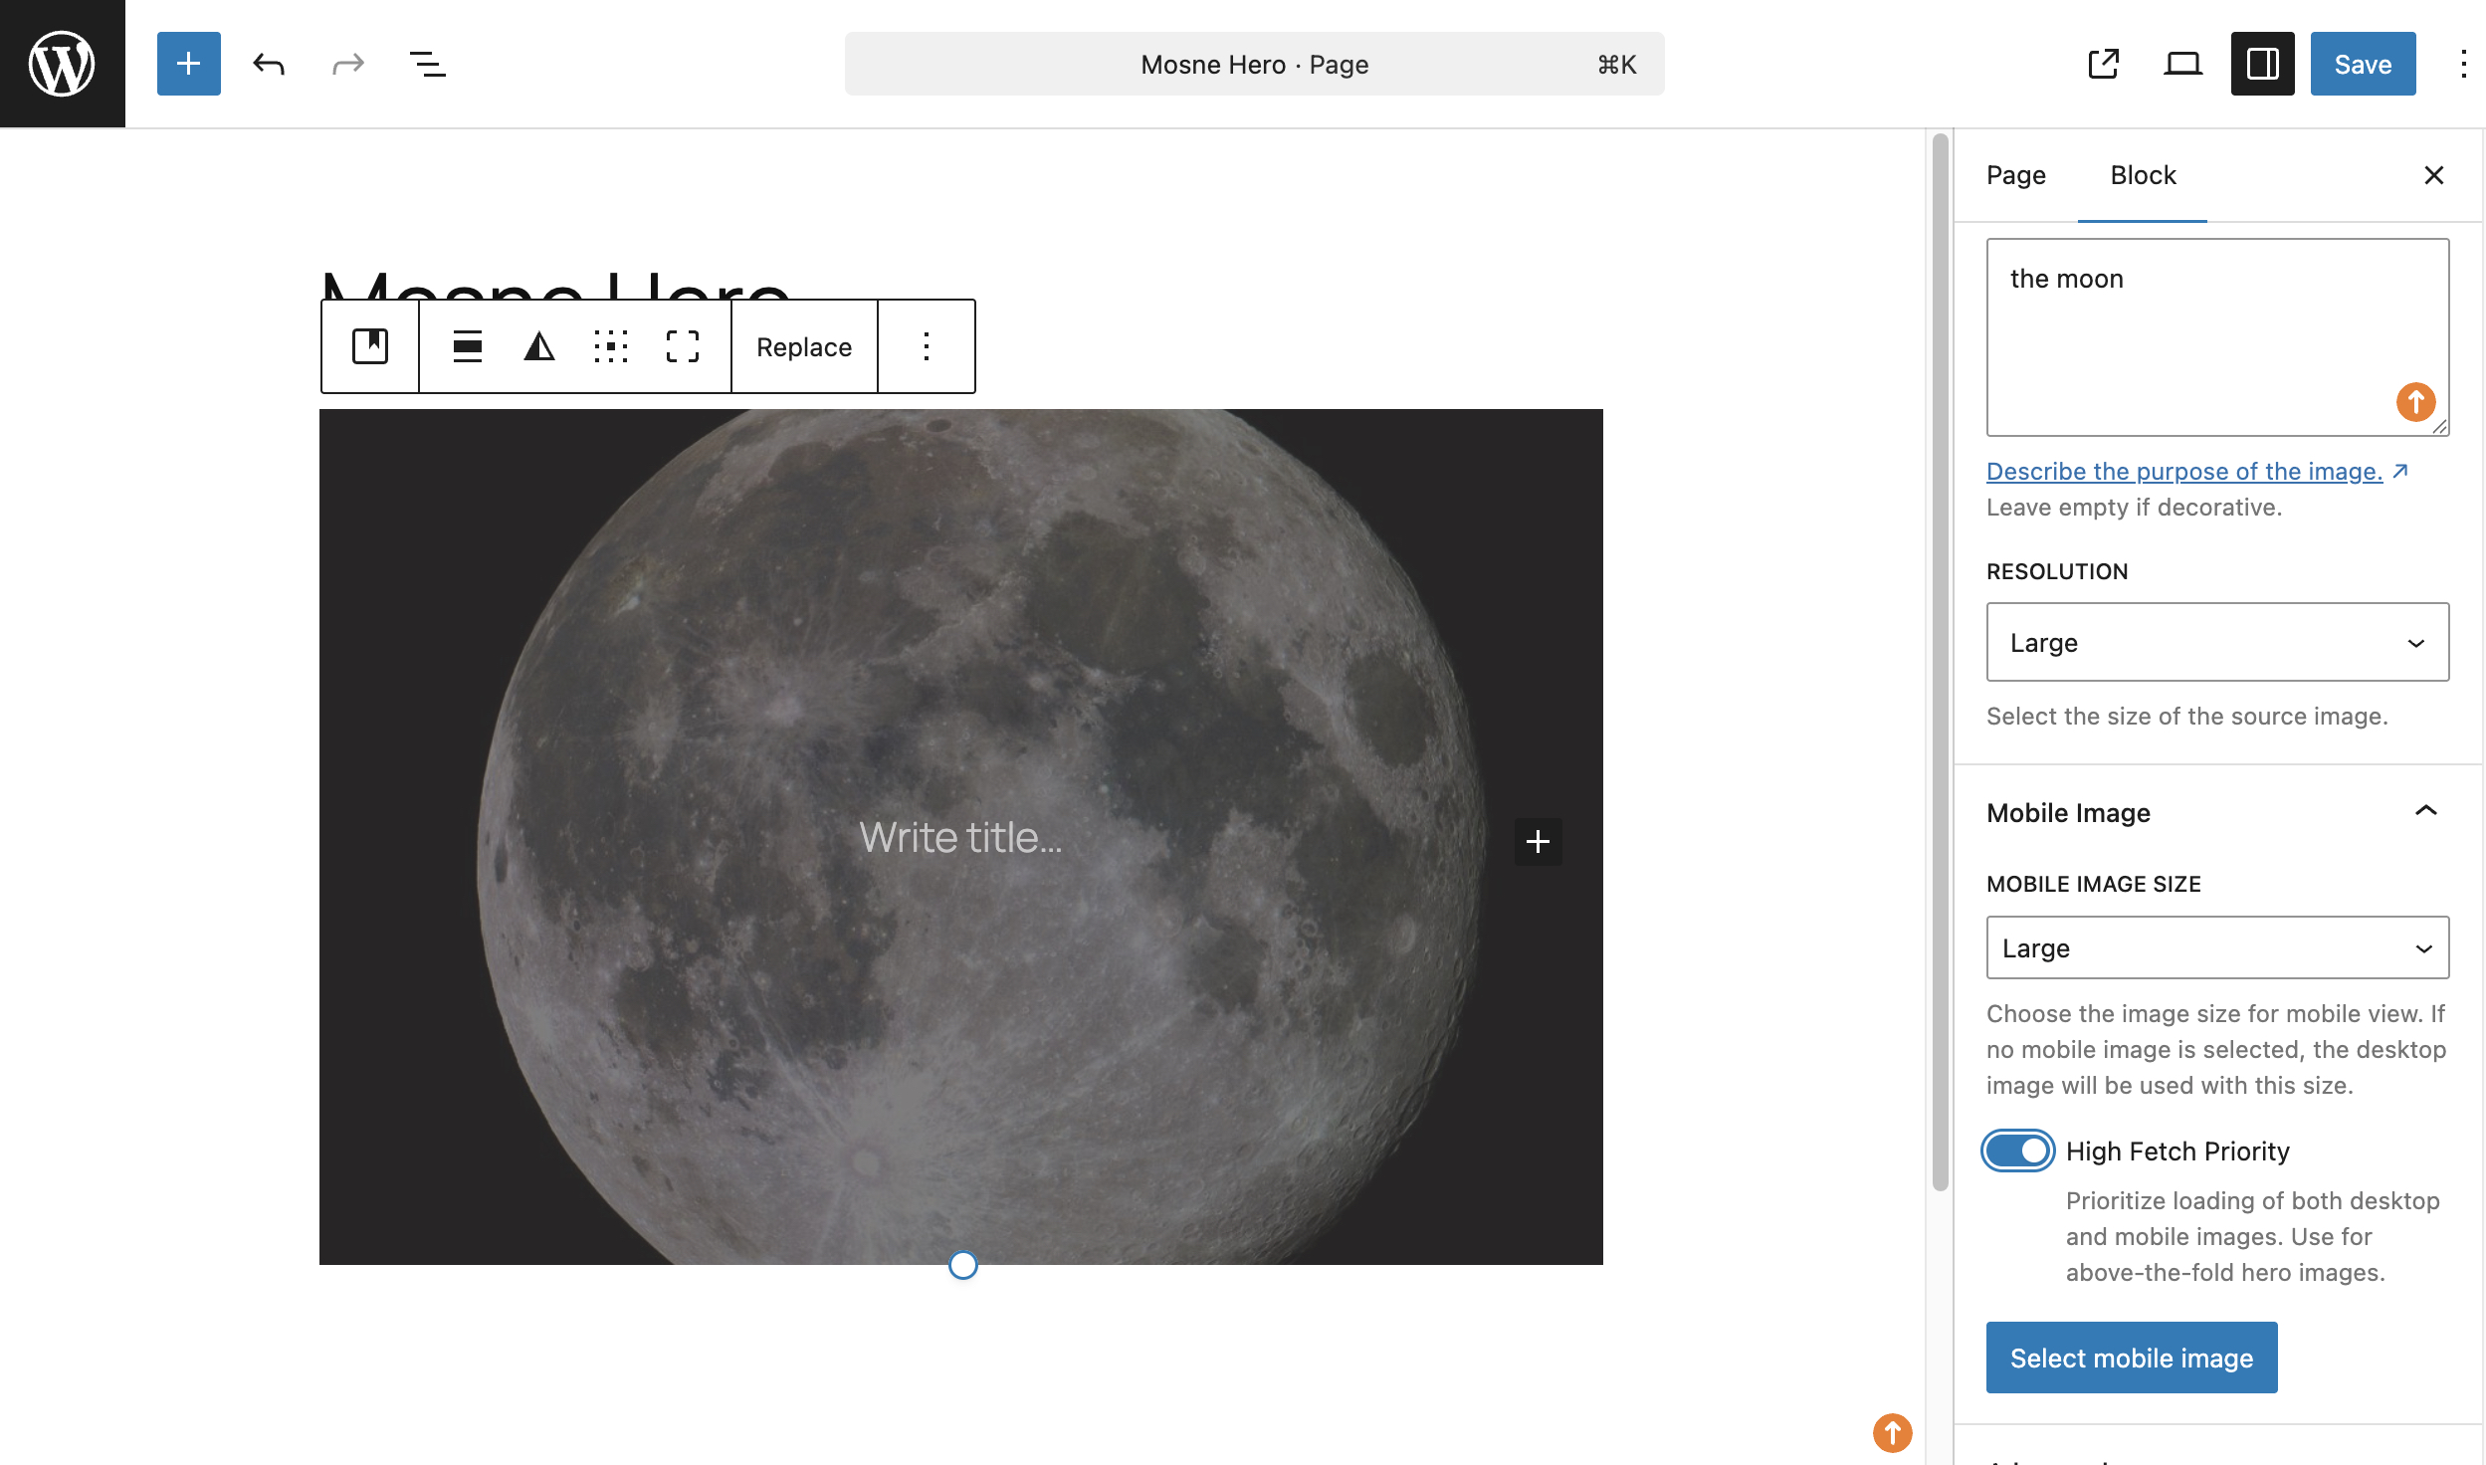Open block toolbar options three-dot menu
The height and width of the screenshot is (1465, 2486).
point(926,346)
